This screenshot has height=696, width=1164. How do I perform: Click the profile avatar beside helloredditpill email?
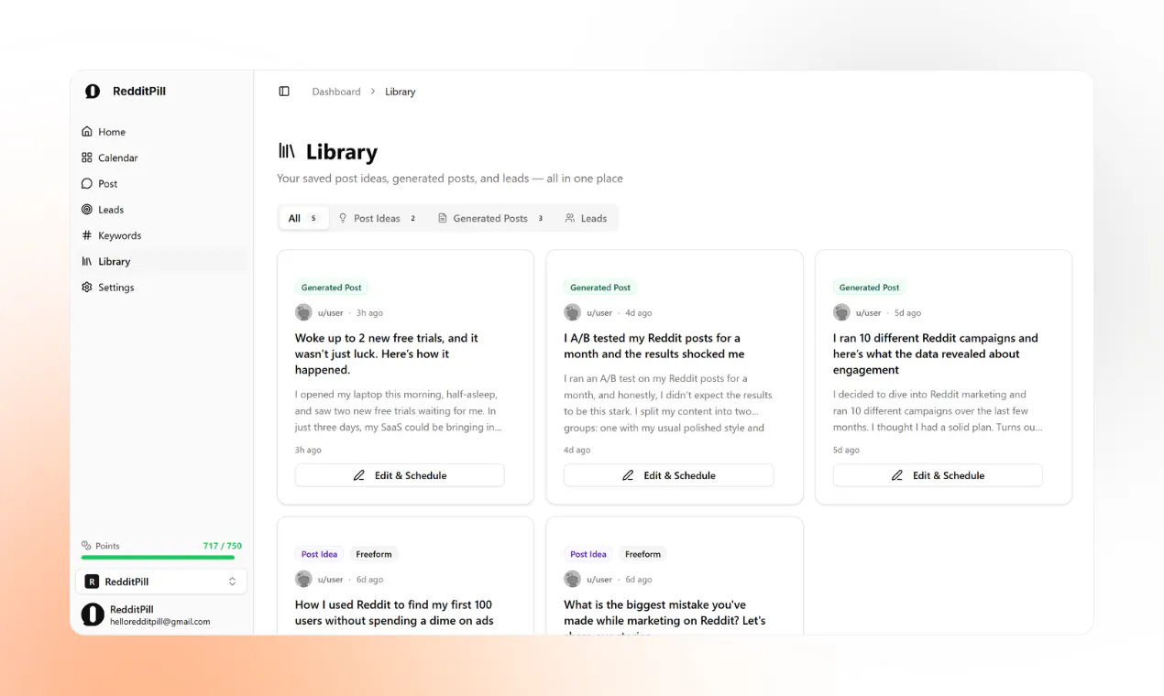click(93, 614)
